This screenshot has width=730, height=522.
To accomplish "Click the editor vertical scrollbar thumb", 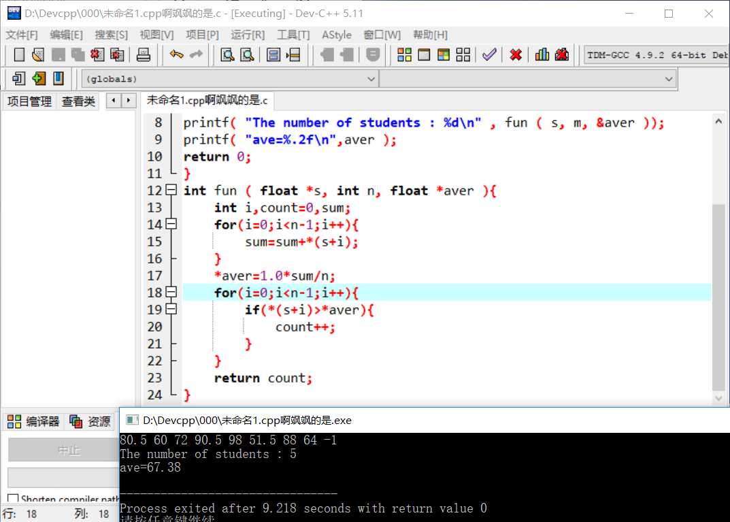I will [x=718, y=297].
